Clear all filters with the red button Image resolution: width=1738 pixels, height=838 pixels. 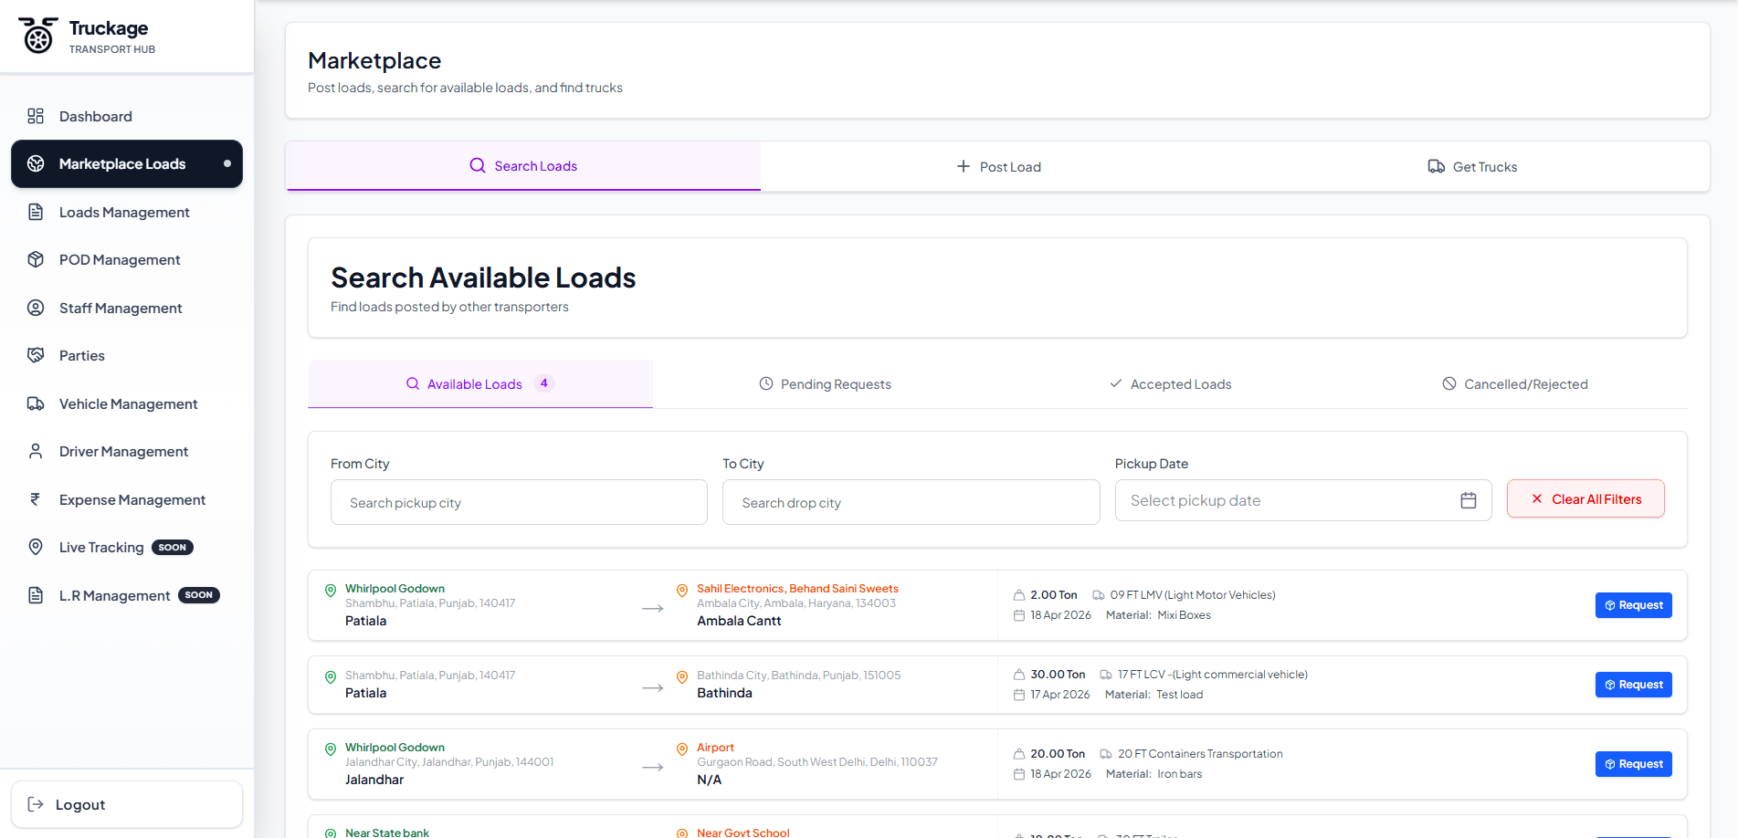(x=1585, y=499)
